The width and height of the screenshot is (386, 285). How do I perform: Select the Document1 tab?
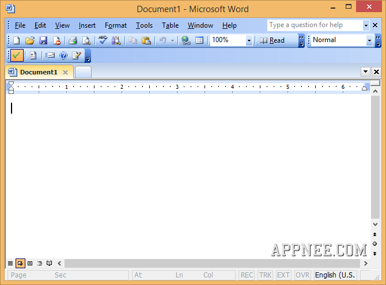tap(39, 72)
